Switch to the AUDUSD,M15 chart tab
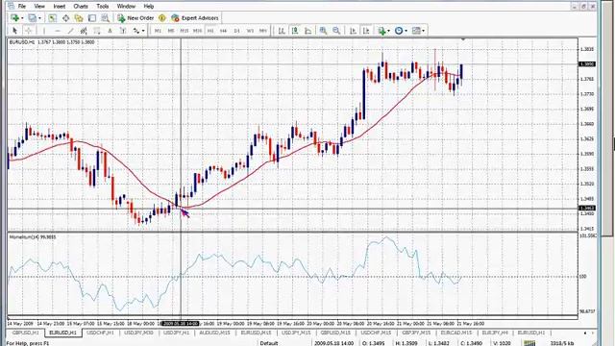 [x=214, y=333]
